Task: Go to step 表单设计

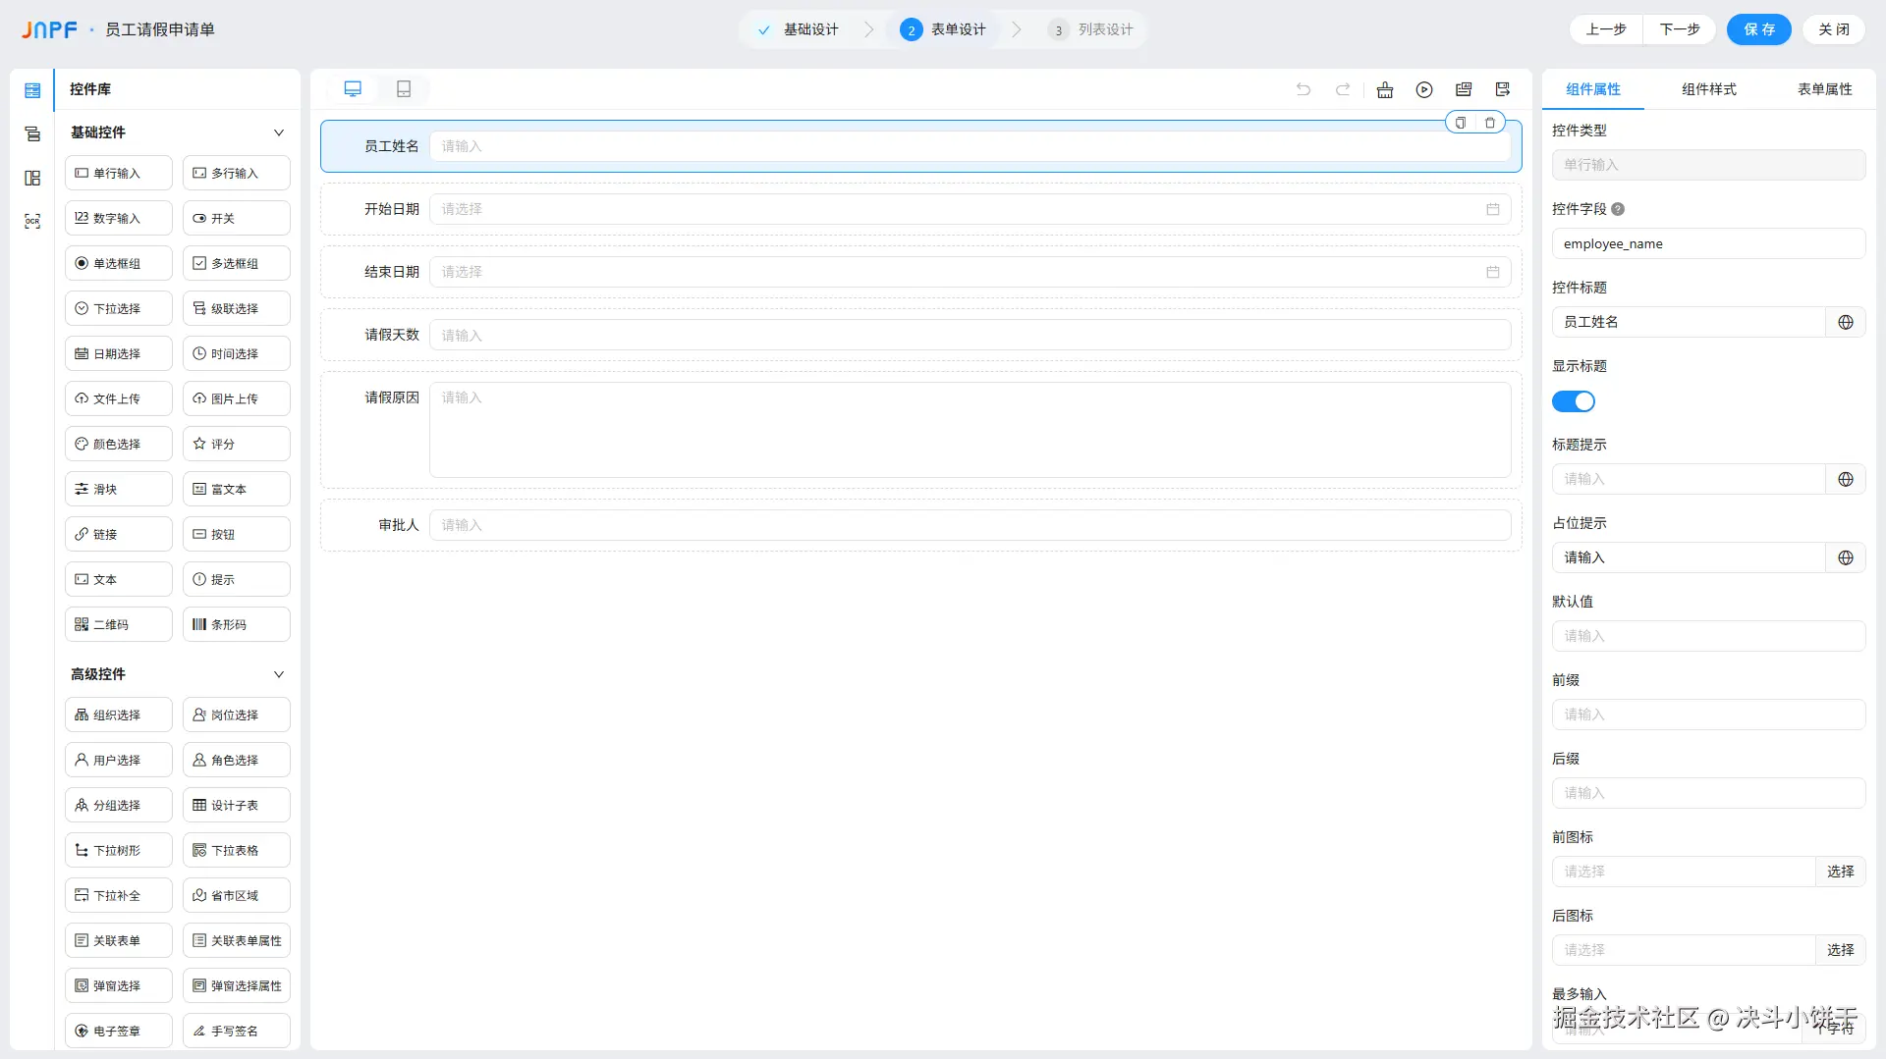Action: click(x=944, y=29)
